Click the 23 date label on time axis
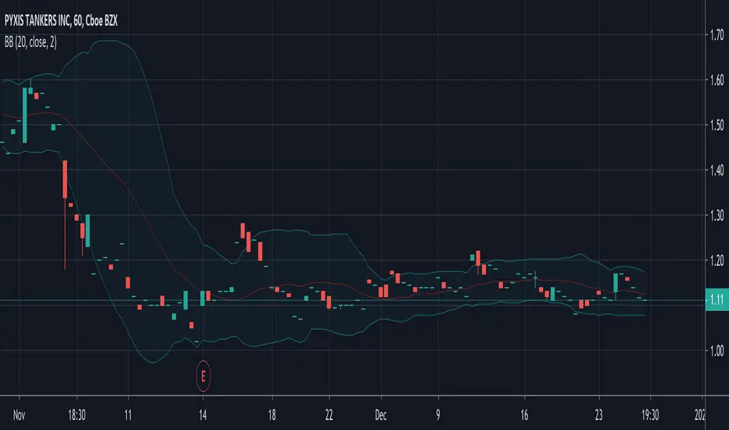The image size is (729, 430). (x=599, y=414)
